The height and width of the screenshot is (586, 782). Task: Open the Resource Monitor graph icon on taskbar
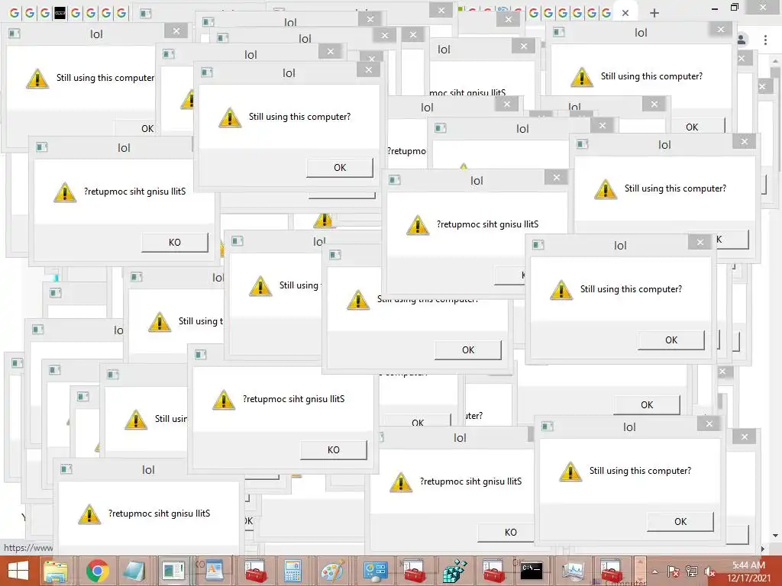(573, 571)
